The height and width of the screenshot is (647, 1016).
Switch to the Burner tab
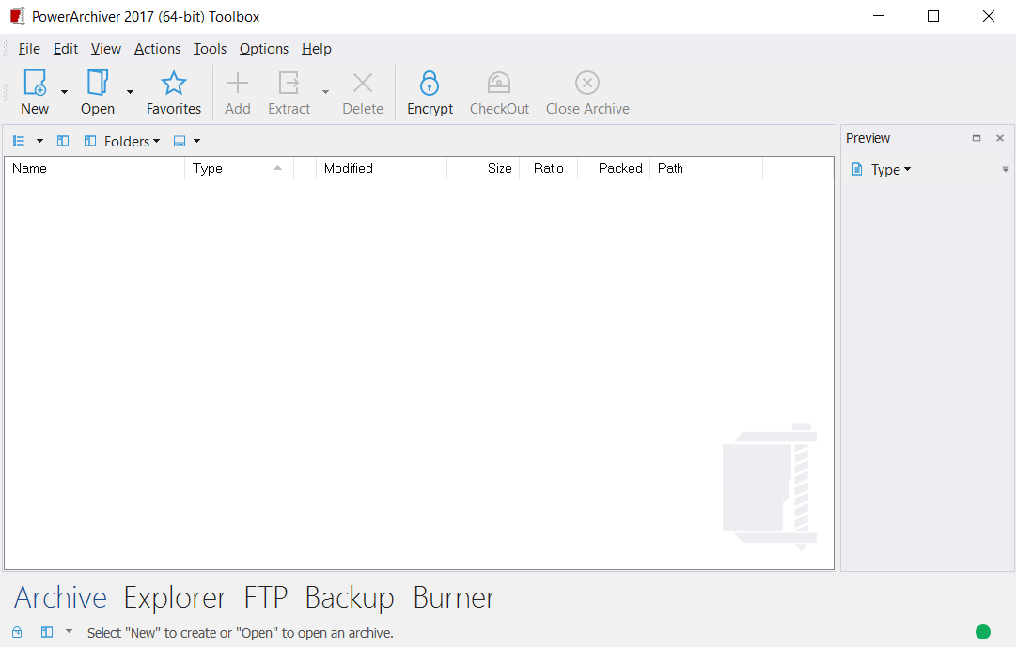454,597
